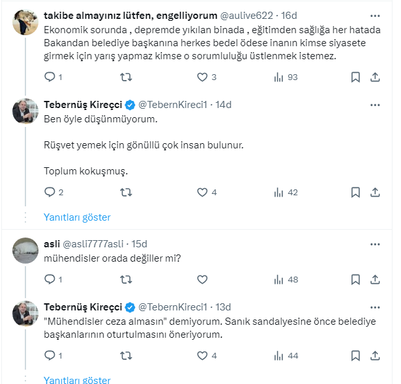This screenshot has width=401, height=384.
Task: Reply to aulive622's tweet about Ekonomik sorunda
Action: click(50, 77)
